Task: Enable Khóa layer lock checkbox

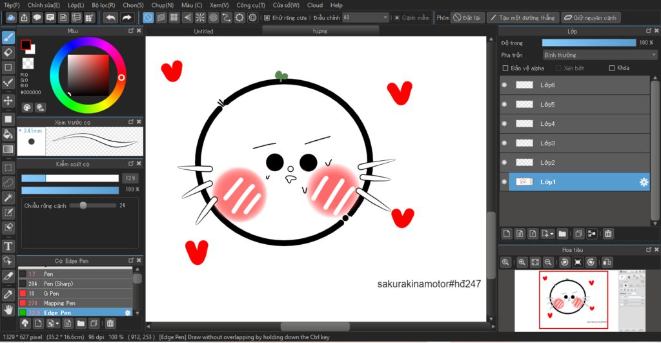Action: pos(612,68)
